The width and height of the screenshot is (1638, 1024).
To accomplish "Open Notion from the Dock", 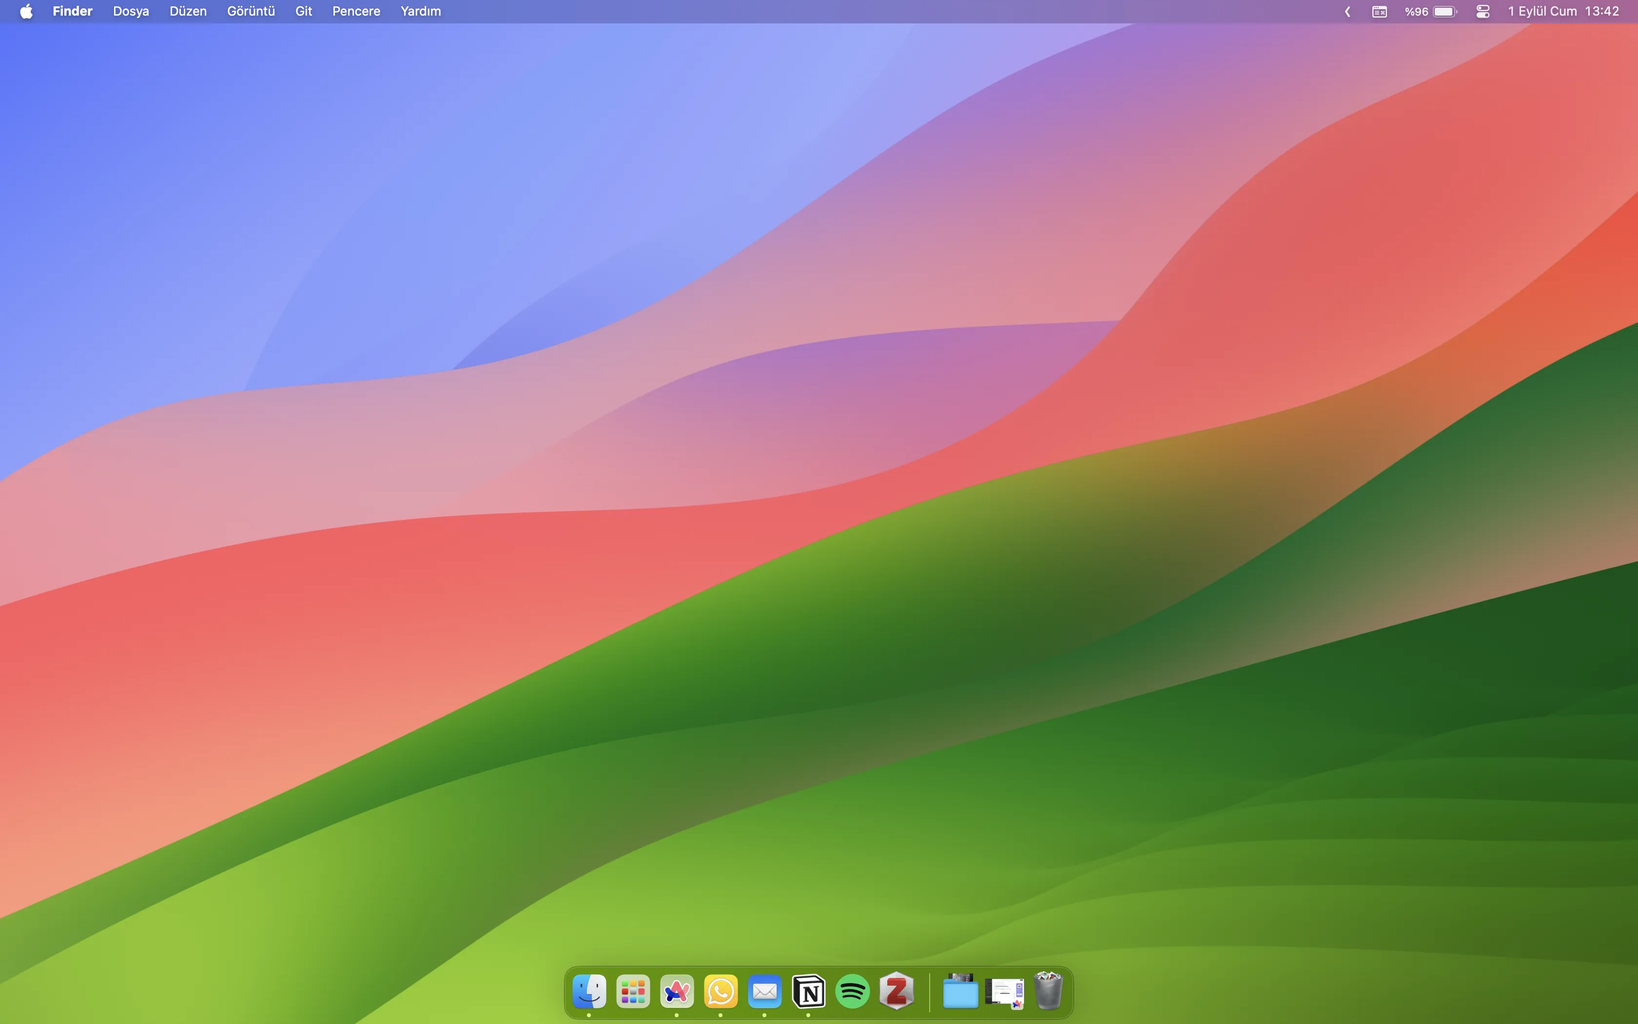I will point(809,991).
